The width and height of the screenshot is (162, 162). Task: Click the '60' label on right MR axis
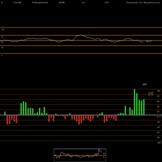click(158, 101)
